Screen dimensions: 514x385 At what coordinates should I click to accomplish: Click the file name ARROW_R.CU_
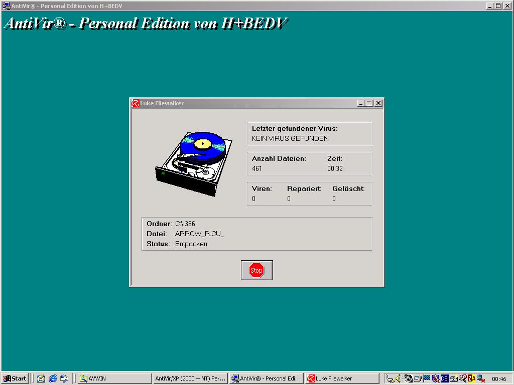[x=200, y=234]
